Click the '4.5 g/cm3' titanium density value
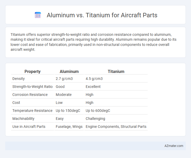 point(94,79)
